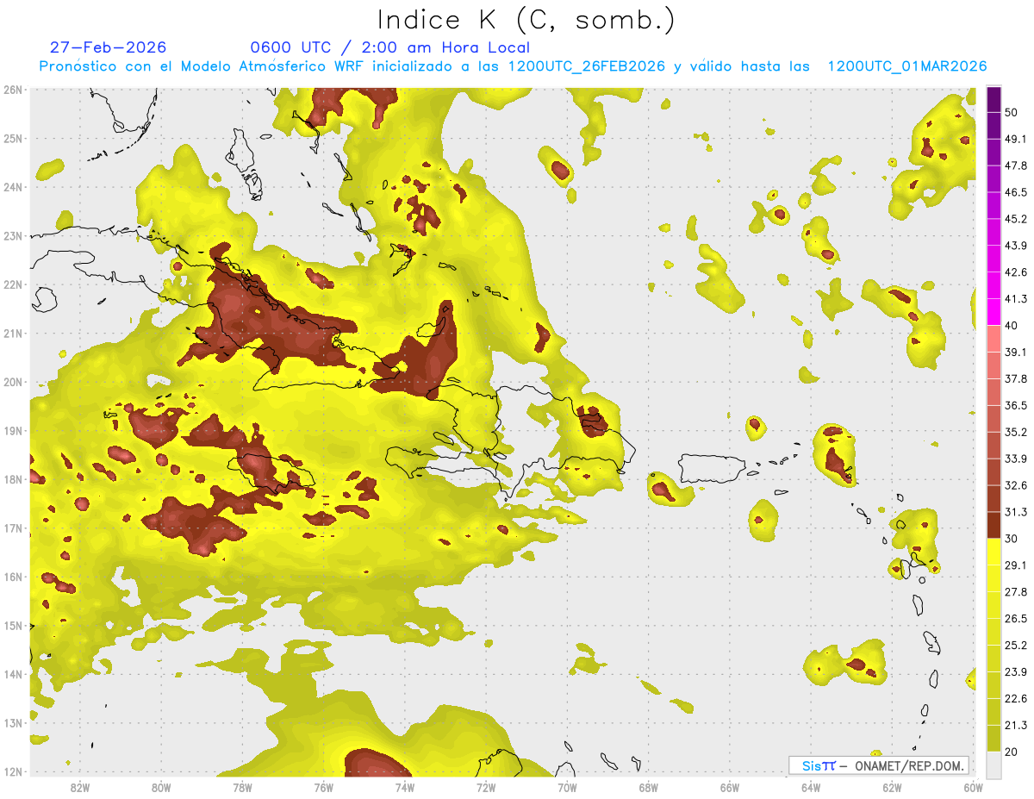Viewport: 1034px width, 799px height.
Task: Click the color bar value 45.2
Action: (1016, 218)
